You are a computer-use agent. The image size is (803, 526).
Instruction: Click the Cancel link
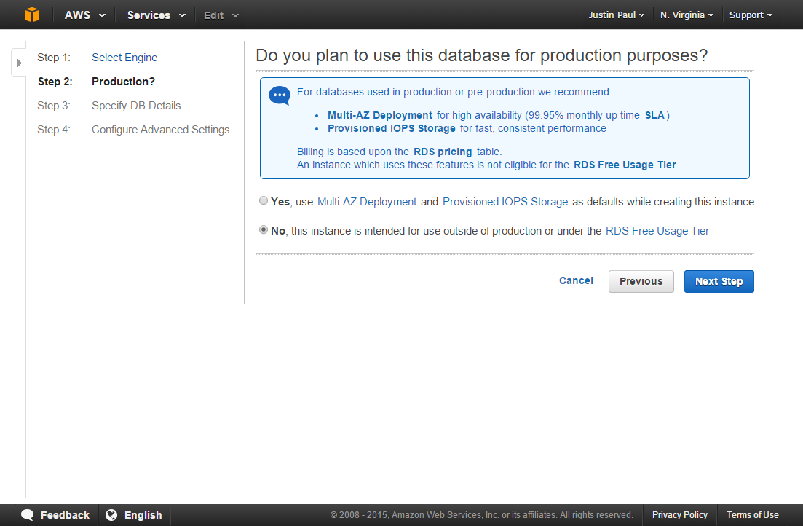[x=576, y=280]
